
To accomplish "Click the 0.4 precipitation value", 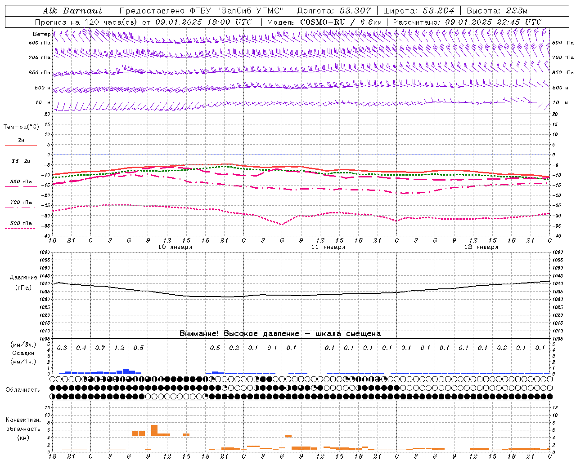I will coord(81,348).
